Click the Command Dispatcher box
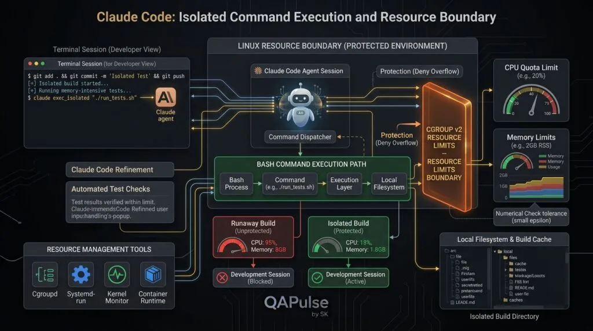The height and width of the screenshot is (331, 593). pos(300,137)
